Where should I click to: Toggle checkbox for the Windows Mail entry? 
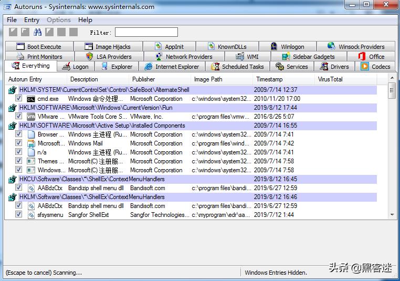[x=18, y=143]
